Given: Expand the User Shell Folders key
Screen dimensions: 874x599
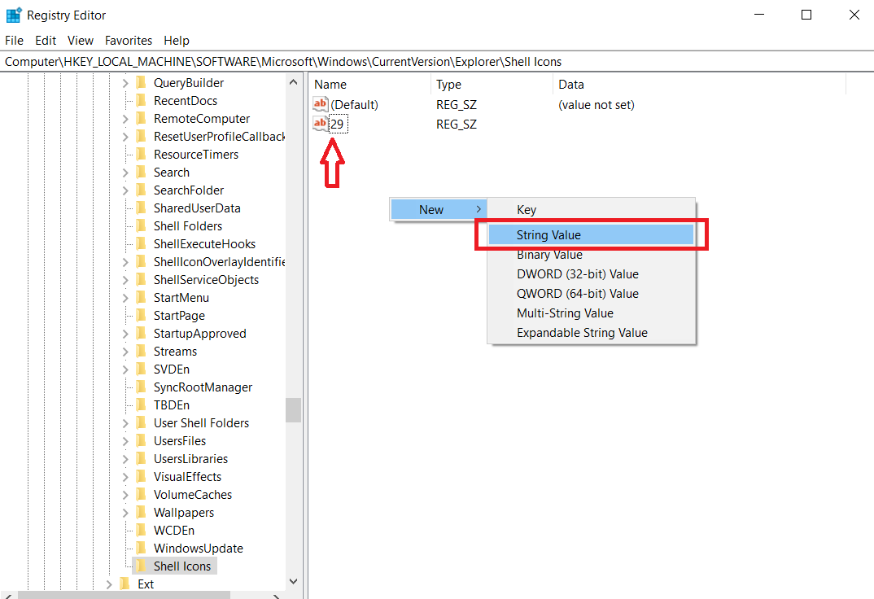Looking at the screenshot, I should [x=125, y=423].
